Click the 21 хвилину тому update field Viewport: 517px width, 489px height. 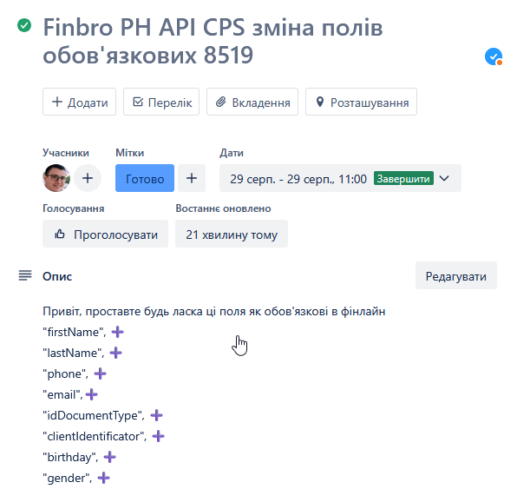pos(232,234)
